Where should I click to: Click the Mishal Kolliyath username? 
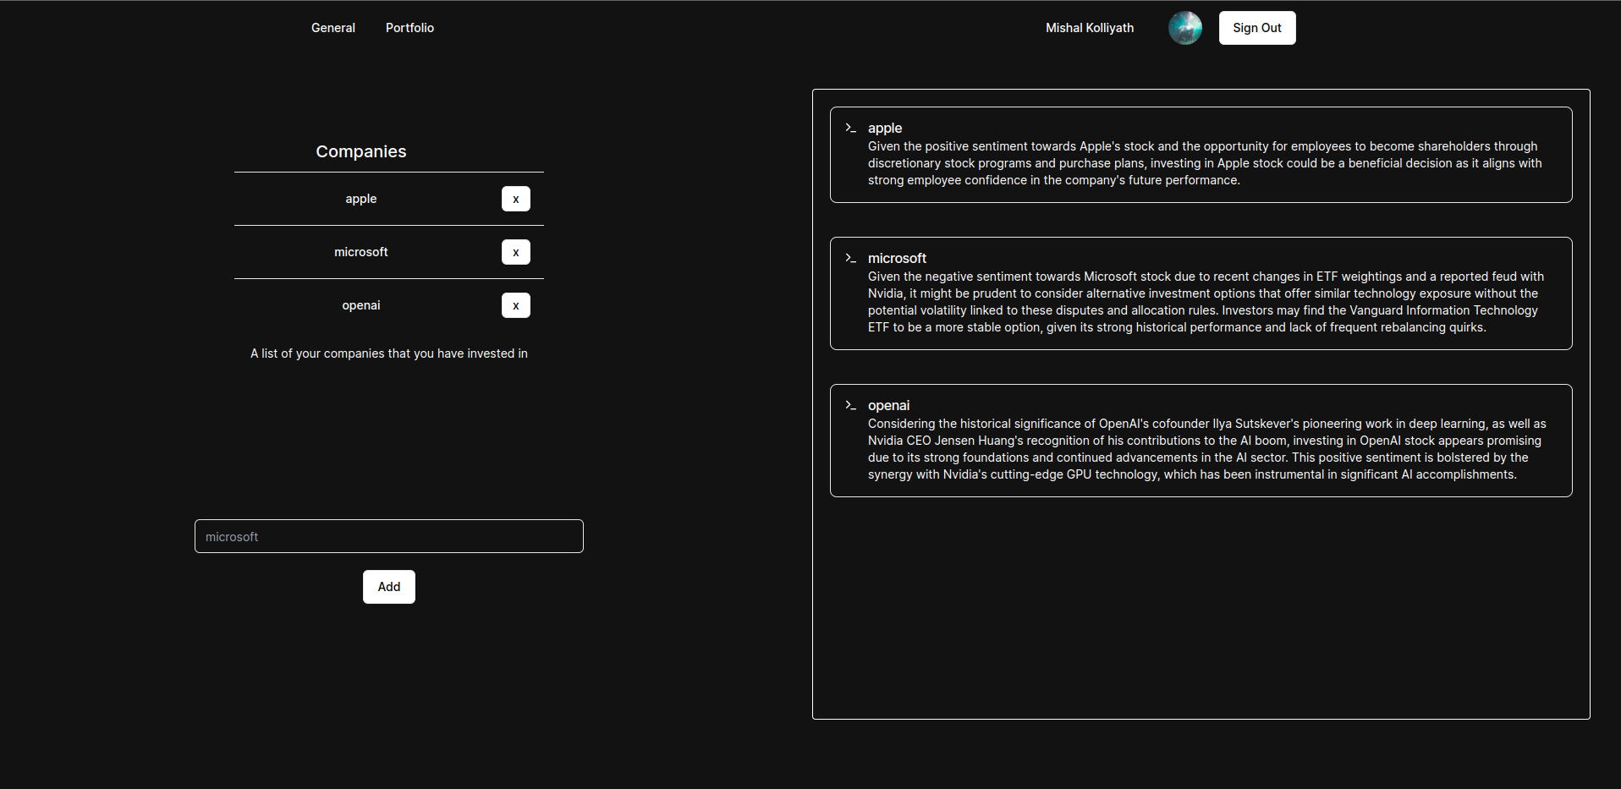(1090, 28)
